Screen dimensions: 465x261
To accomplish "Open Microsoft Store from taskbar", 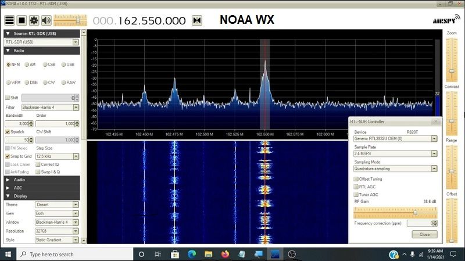I will coord(175,254).
